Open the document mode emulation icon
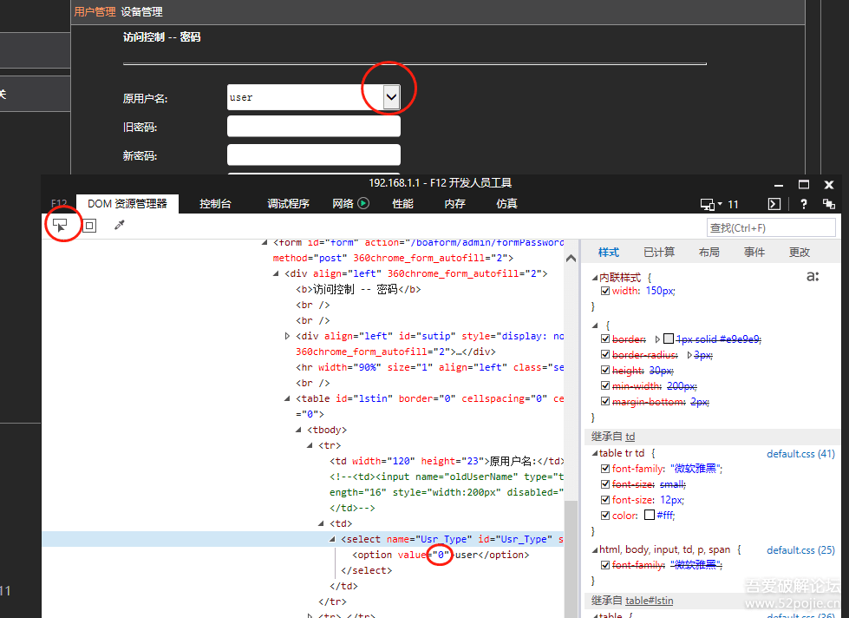849x618 pixels. point(707,204)
